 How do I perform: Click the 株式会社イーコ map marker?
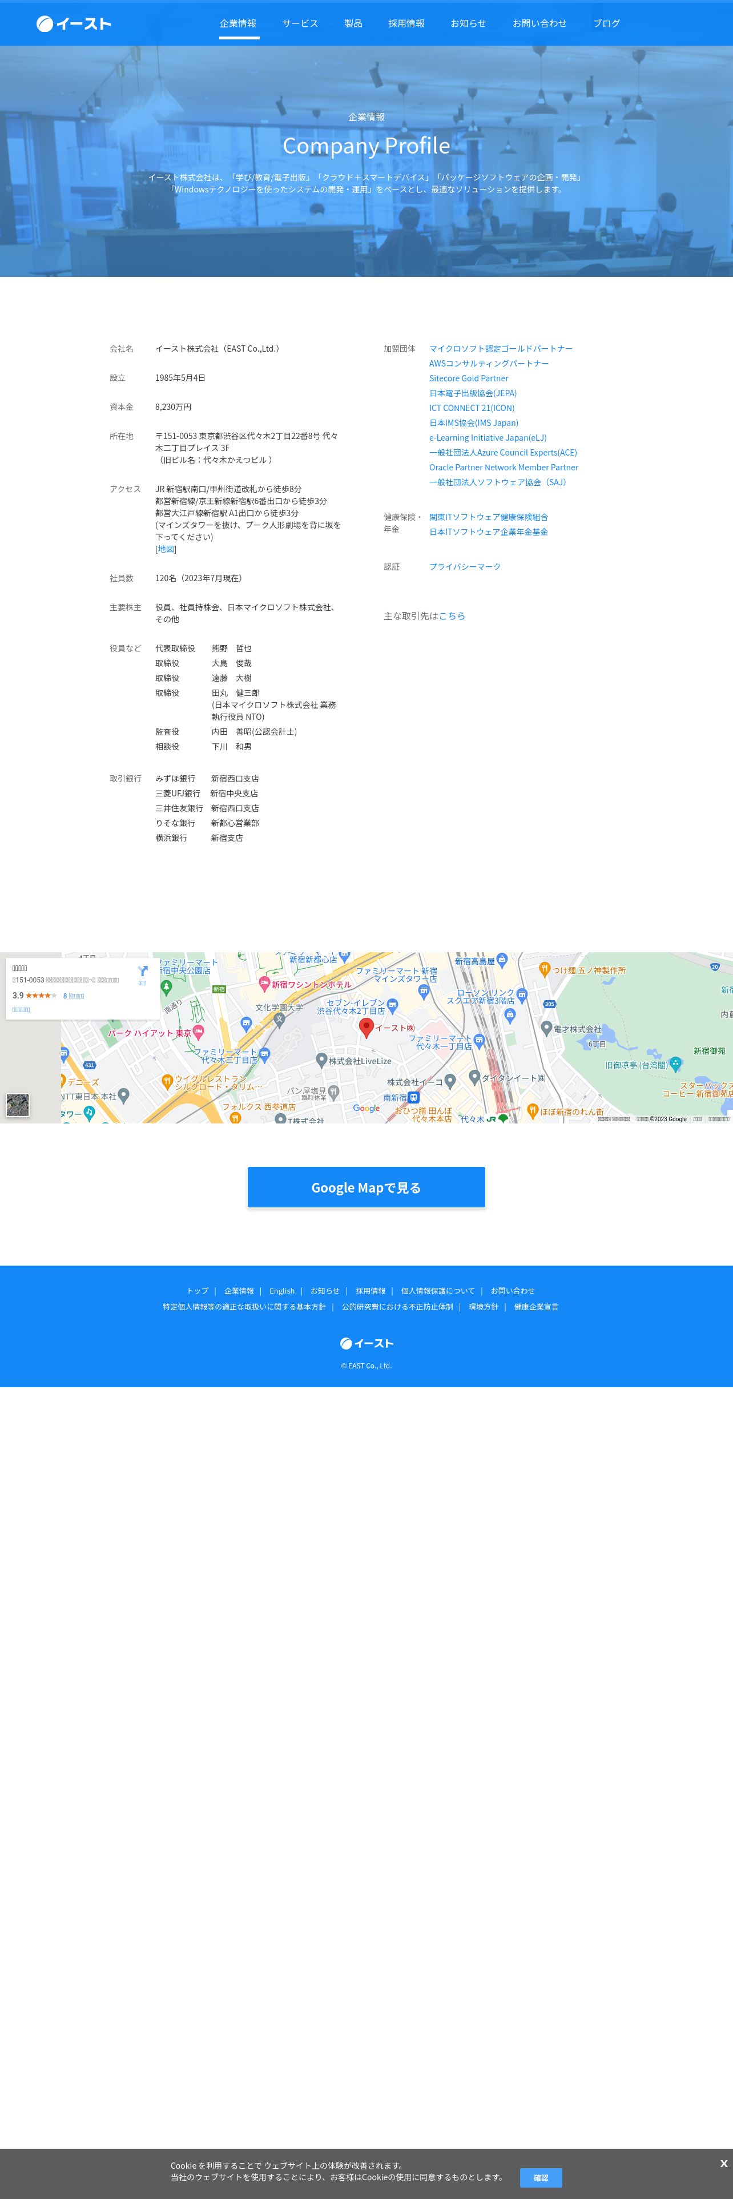[450, 1081]
